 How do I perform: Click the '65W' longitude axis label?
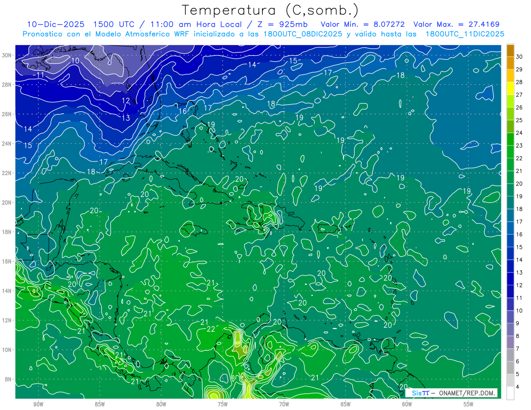[x=346, y=404]
